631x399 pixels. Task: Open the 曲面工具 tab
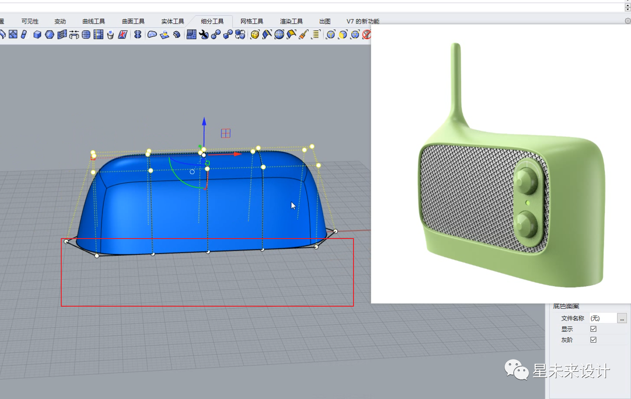click(133, 21)
